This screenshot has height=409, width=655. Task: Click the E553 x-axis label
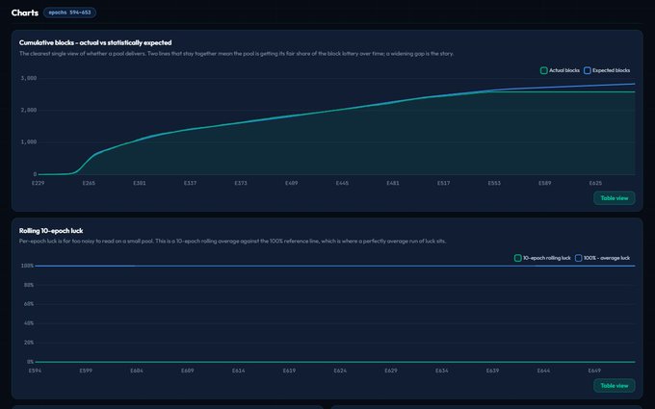click(494, 183)
